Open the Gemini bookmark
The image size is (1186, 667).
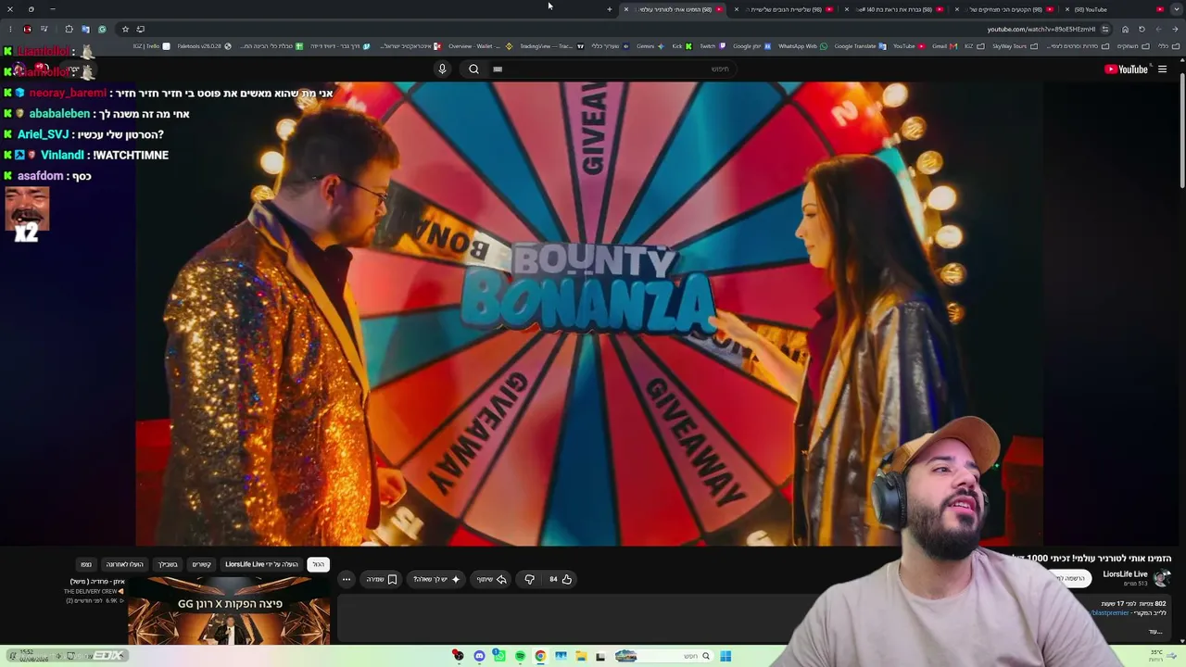[650, 46]
